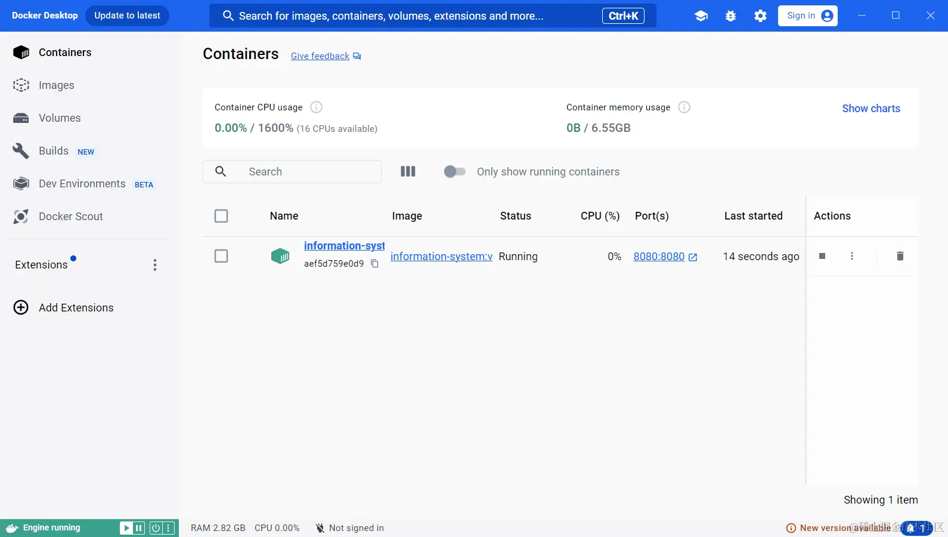The image size is (948, 537).
Task: Click the open-in-browser icon beside 8080:8080
Action: click(693, 257)
